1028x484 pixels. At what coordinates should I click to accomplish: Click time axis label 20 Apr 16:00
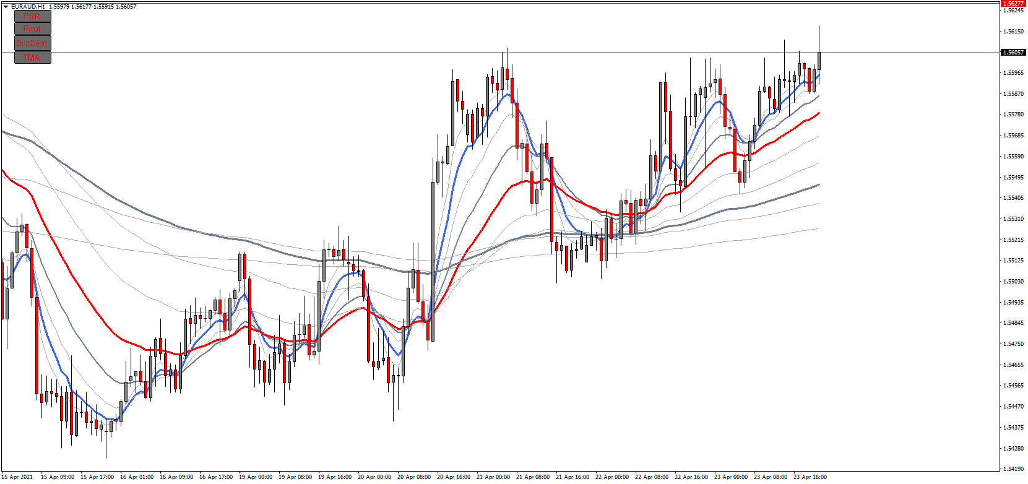click(x=454, y=477)
